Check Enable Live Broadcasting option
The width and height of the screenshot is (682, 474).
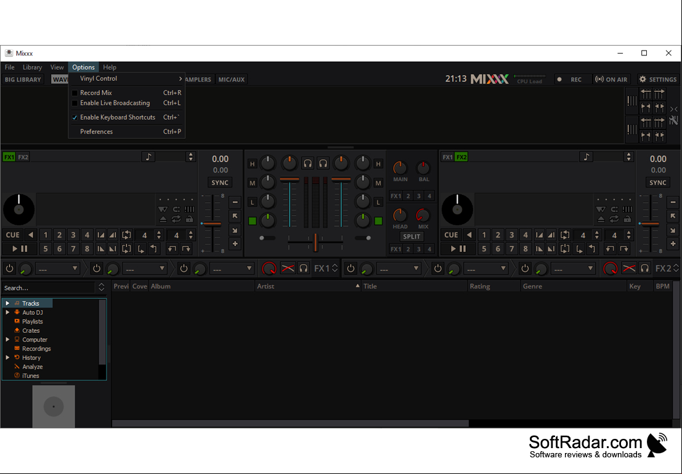click(x=126, y=103)
